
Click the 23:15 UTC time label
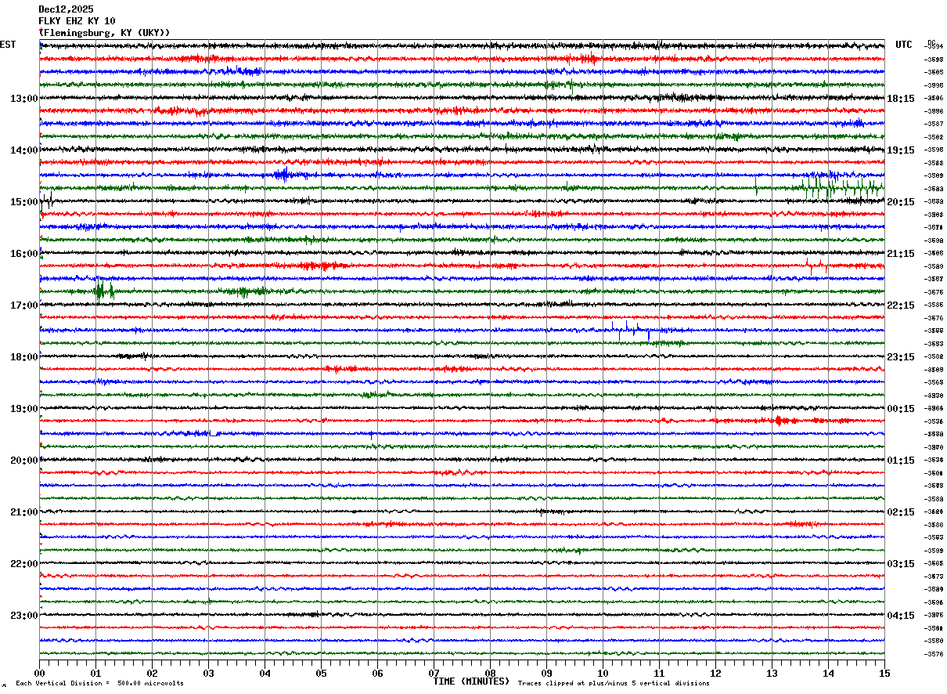tap(900, 357)
